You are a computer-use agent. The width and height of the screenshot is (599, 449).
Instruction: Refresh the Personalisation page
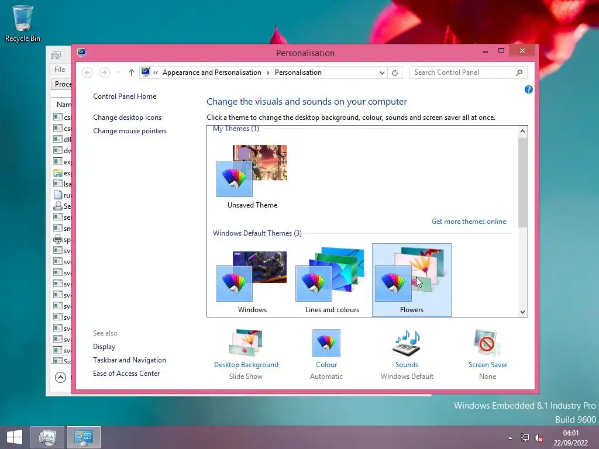[x=395, y=72]
